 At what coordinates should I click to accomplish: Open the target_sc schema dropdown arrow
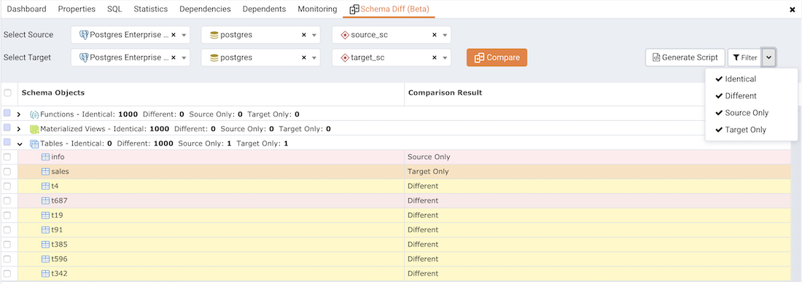click(445, 58)
